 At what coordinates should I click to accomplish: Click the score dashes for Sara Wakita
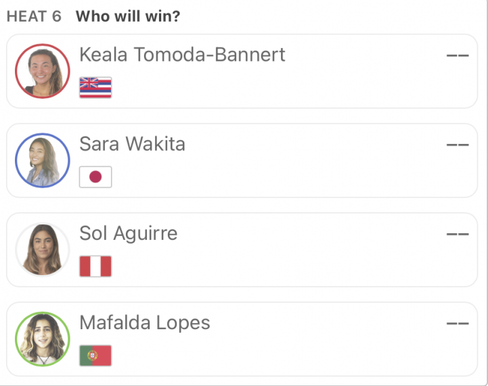(458, 145)
